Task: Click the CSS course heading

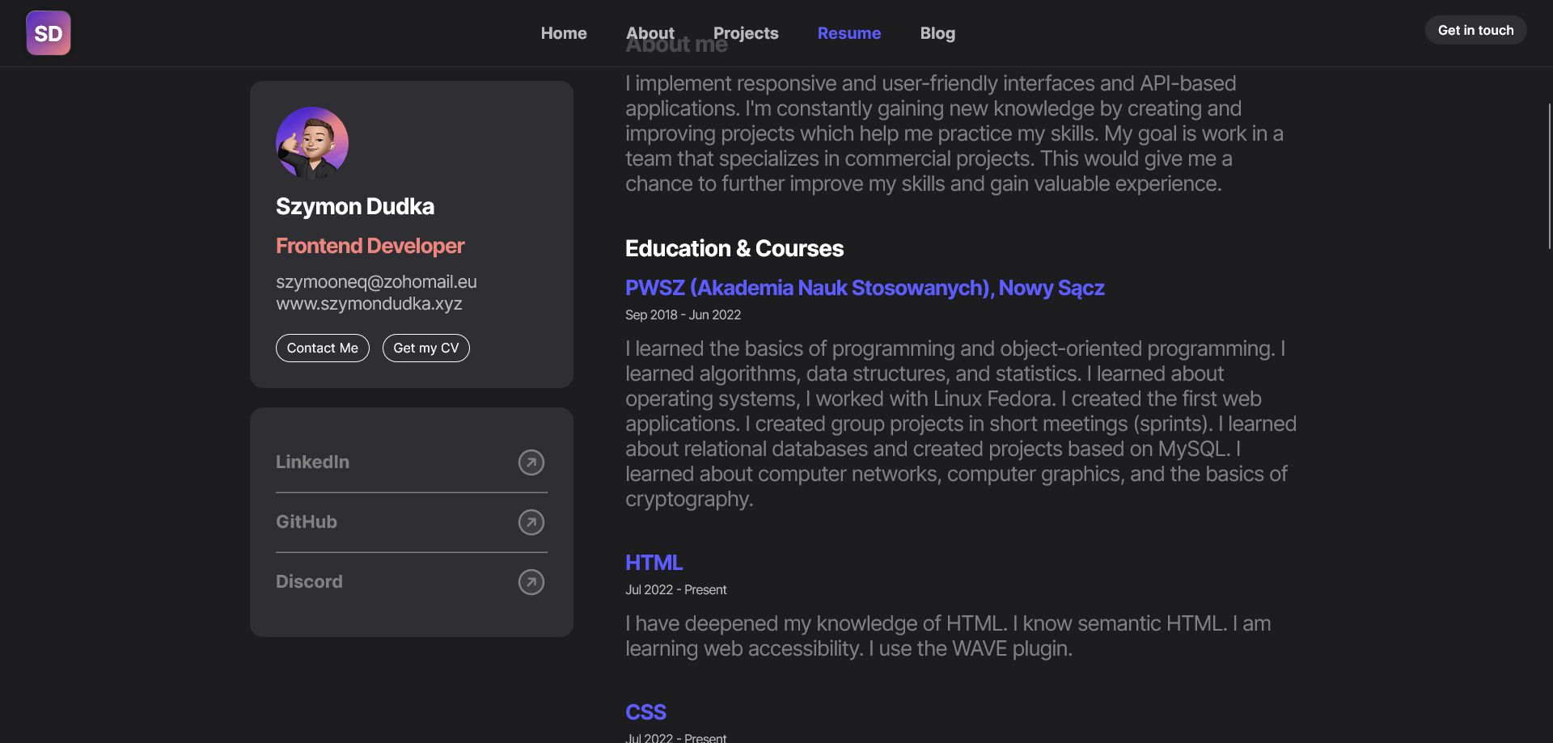Action: (645, 711)
